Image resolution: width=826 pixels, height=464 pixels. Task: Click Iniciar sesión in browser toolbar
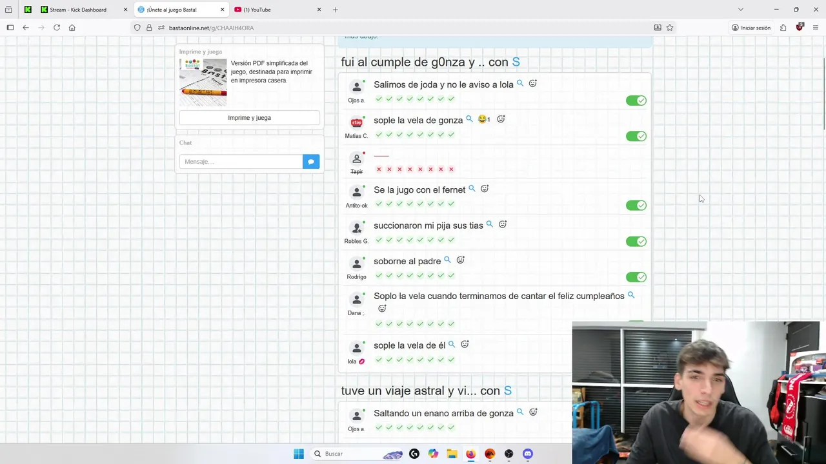point(751,28)
